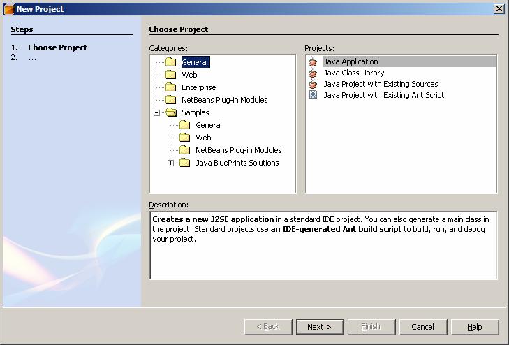Image resolution: width=509 pixels, height=345 pixels.
Task: Click the coffee cup icon for Java Application
Action: (x=313, y=61)
